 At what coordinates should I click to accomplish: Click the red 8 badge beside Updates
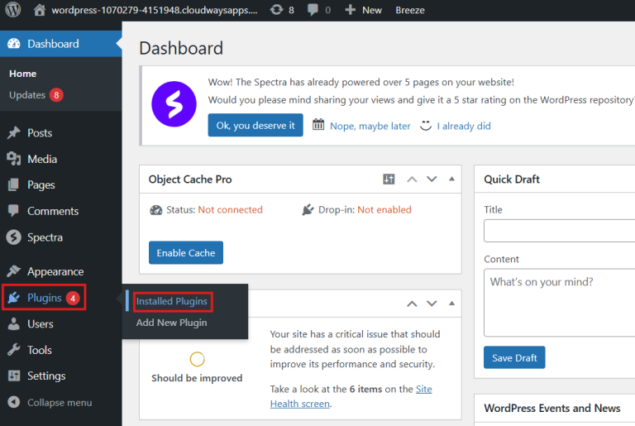coord(56,95)
